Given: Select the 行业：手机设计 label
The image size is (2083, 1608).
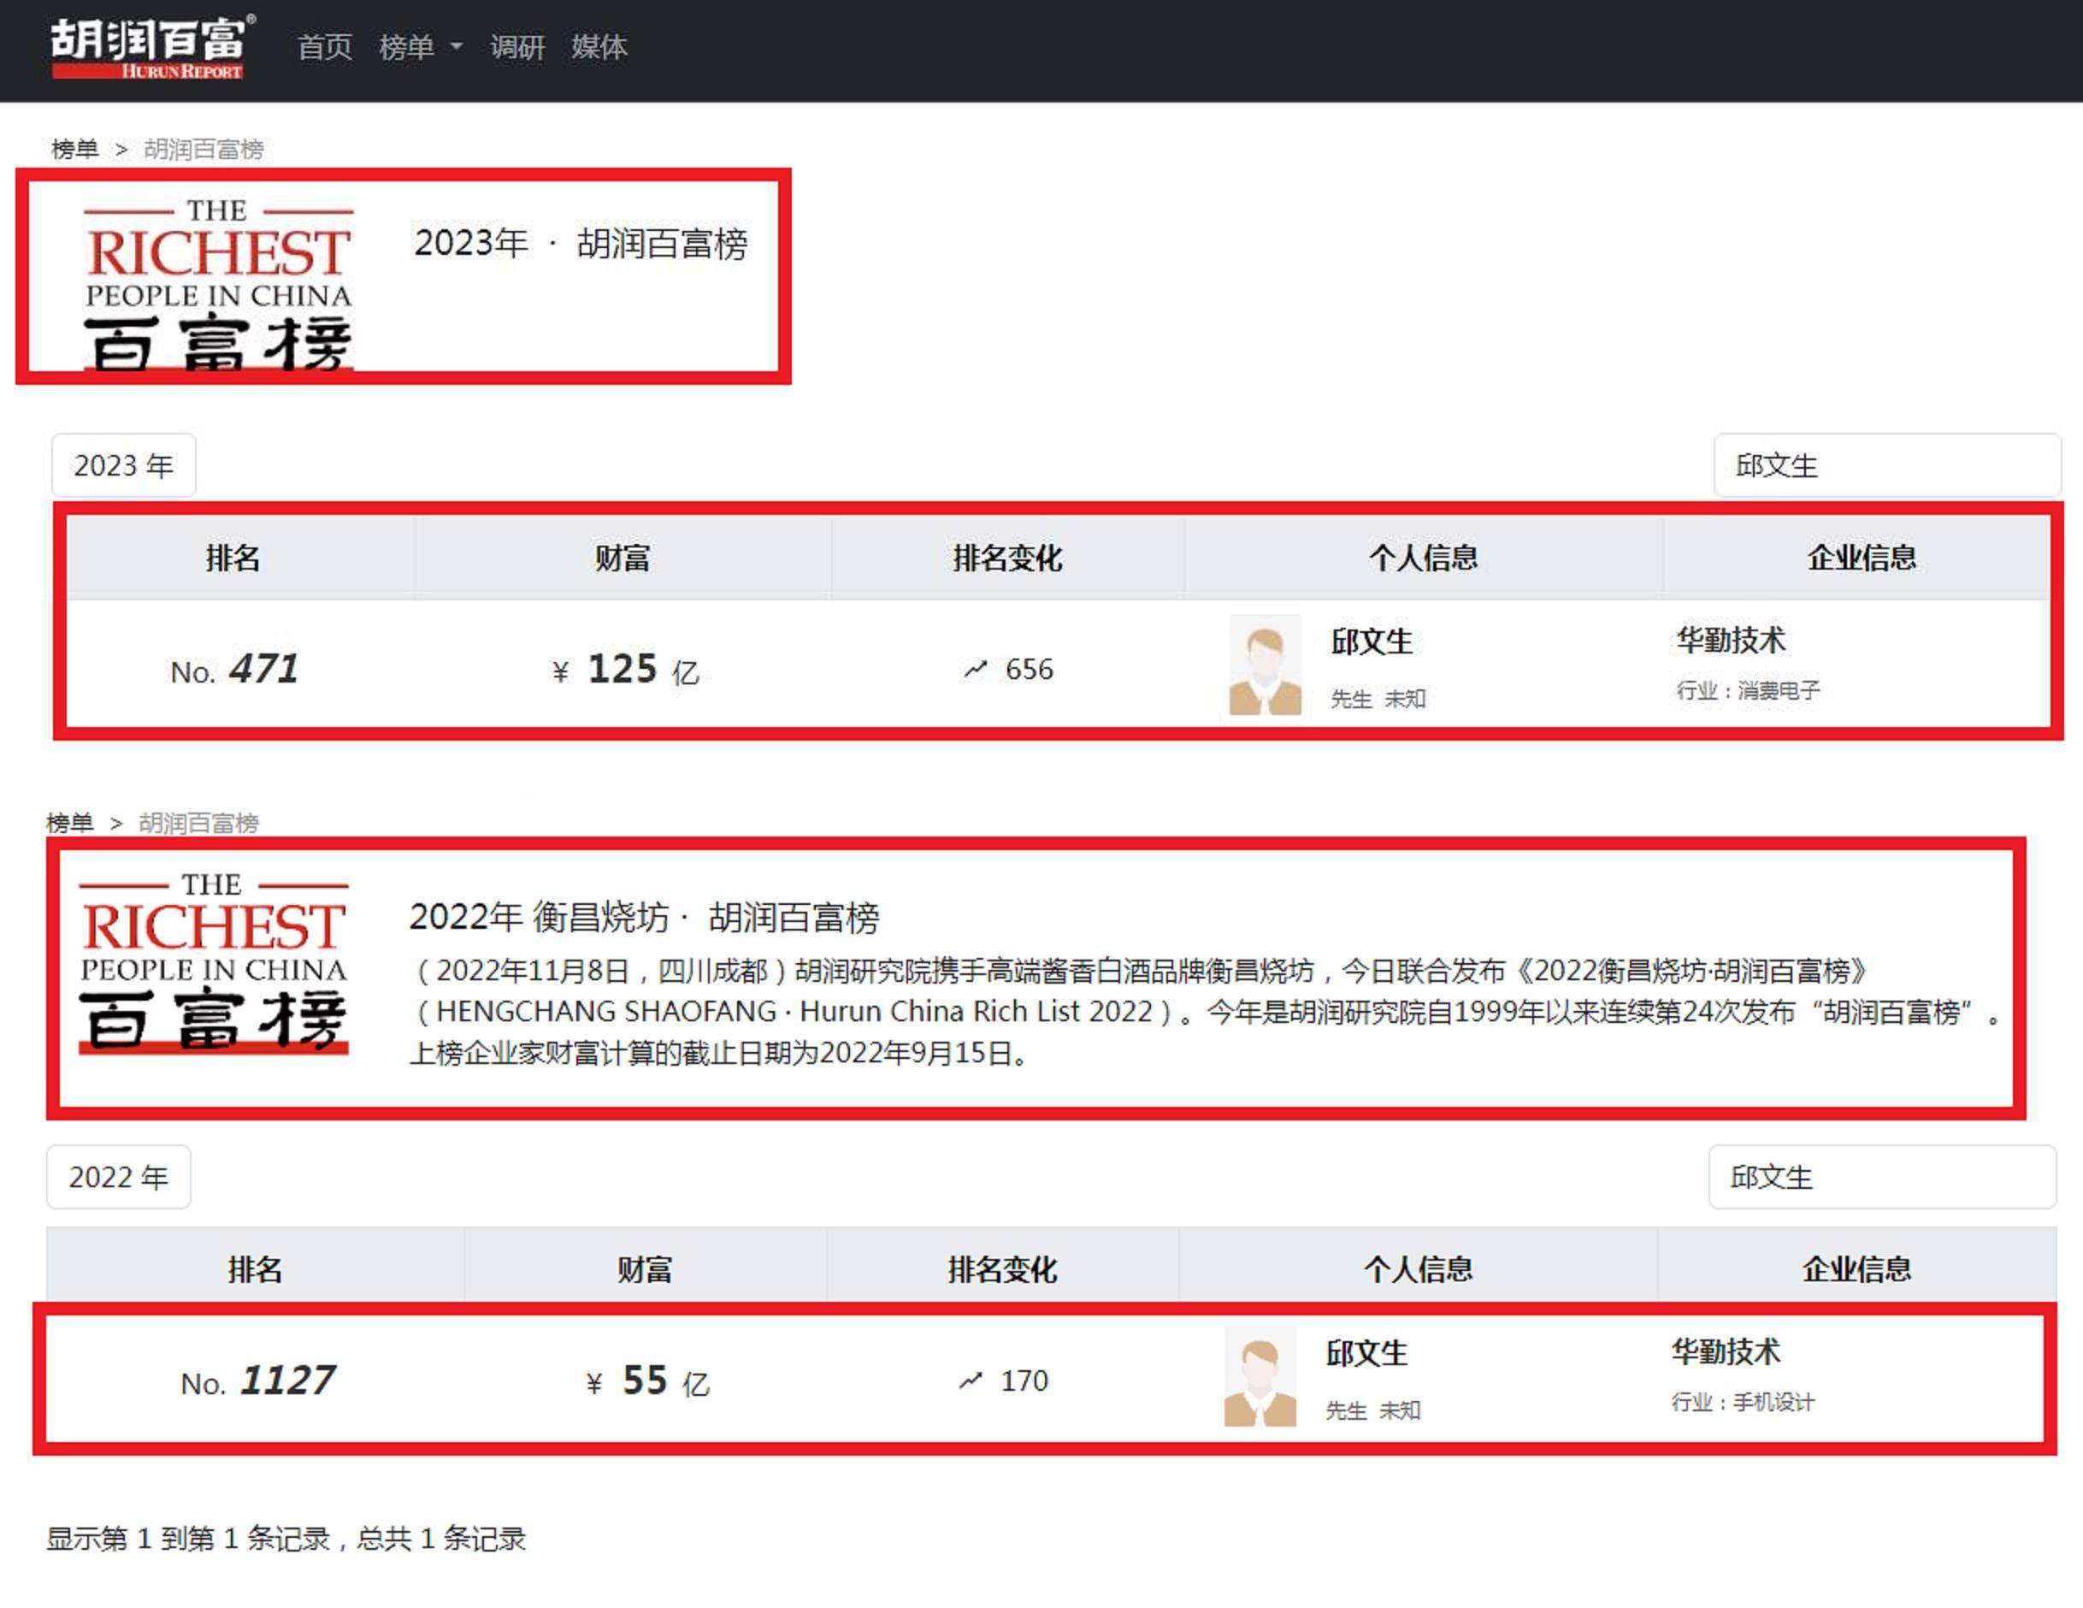Looking at the screenshot, I should coord(1744,1402).
